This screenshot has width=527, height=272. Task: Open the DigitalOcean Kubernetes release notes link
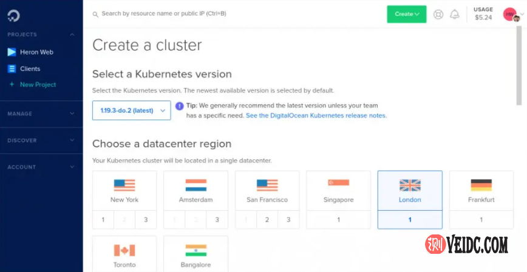pos(316,115)
